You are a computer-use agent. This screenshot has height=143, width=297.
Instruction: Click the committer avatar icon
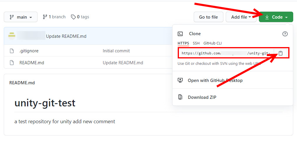tap(12, 35)
